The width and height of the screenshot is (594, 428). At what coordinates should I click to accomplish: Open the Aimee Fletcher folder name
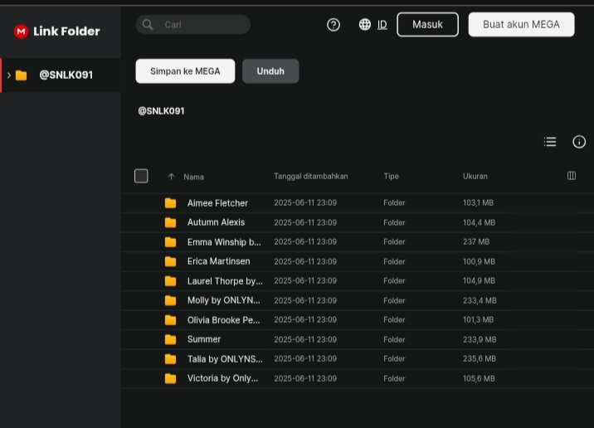(x=217, y=203)
